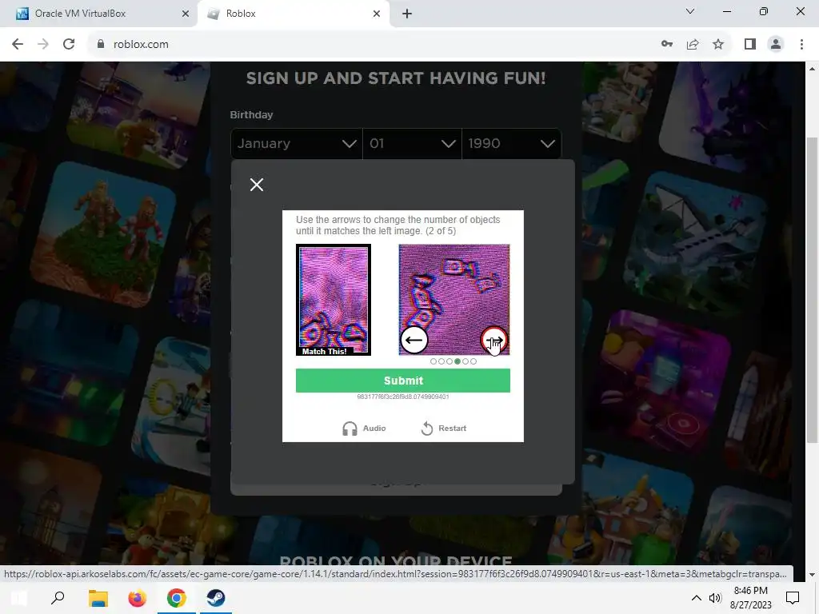The width and height of the screenshot is (819, 614).
Task: Click the Chrome taskbar icon
Action: point(177,598)
